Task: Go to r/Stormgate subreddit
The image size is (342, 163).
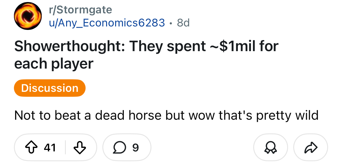Action: [80, 10]
